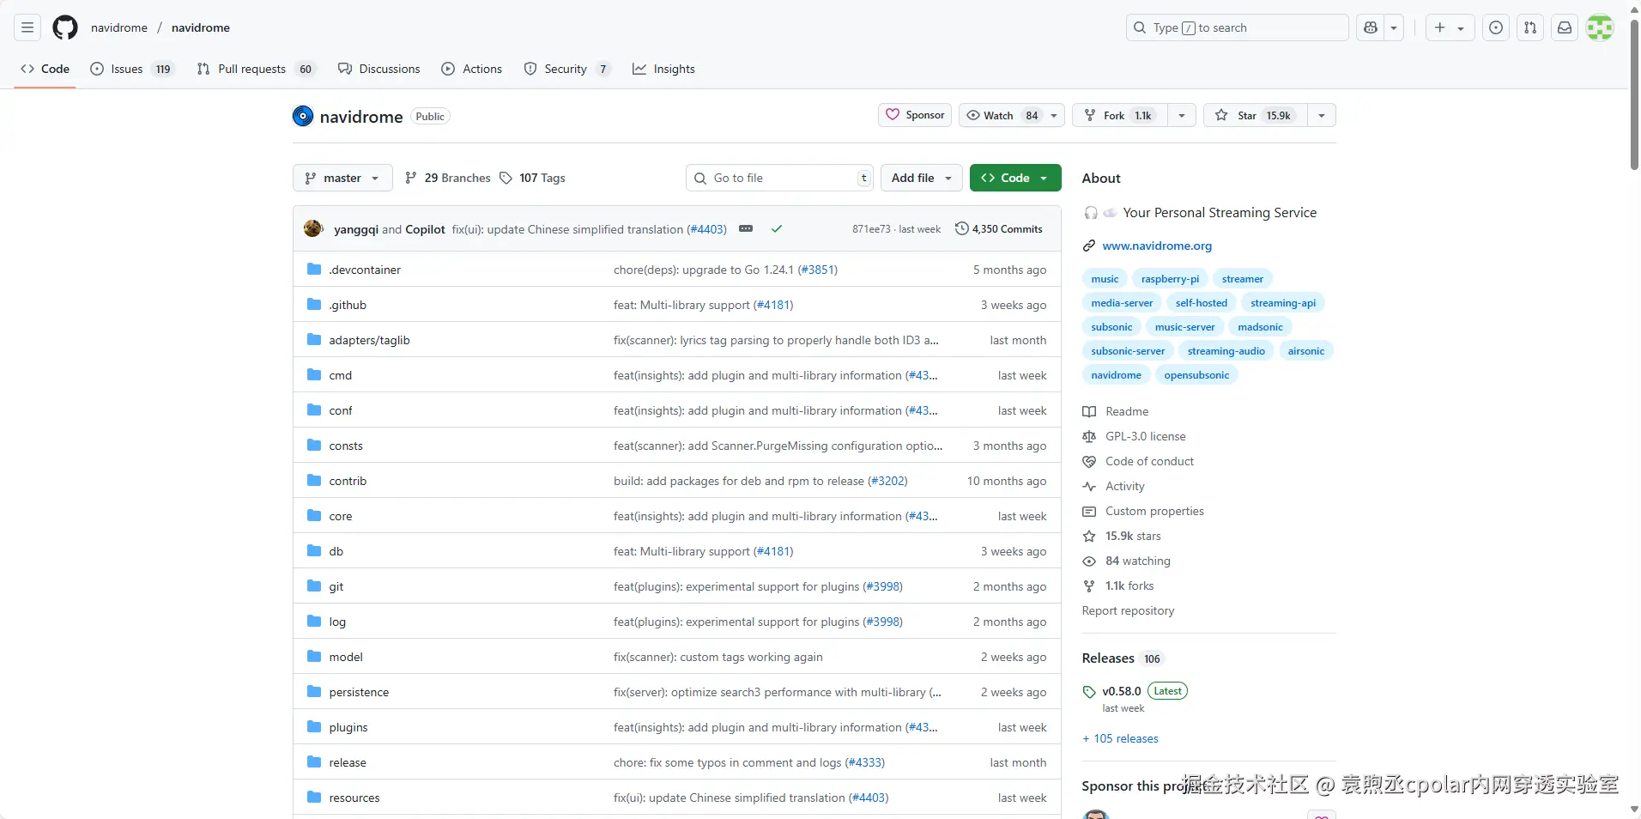Click the top search bar
The width and height of the screenshot is (1641, 819).
click(x=1237, y=27)
